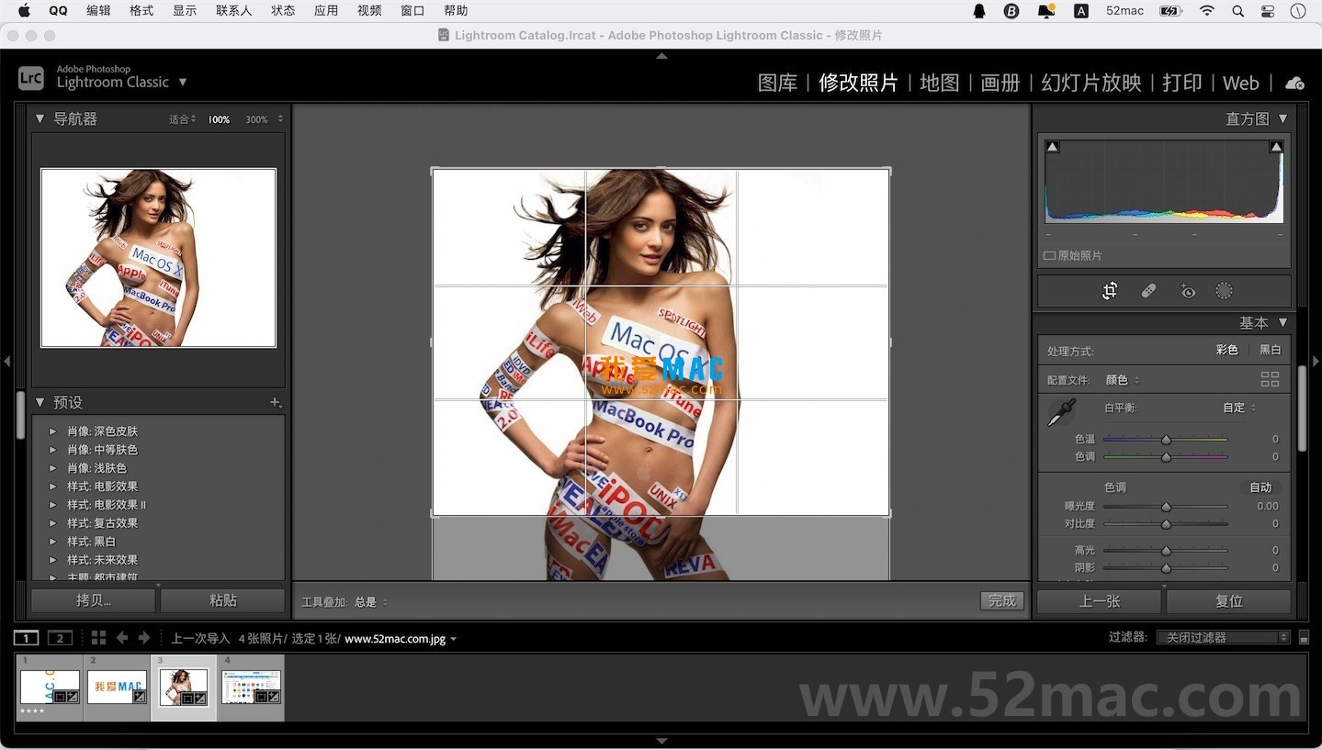Click crop badge on filmstrip photo 1
The height and width of the screenshot is (750, 1322).
pos(61,698)
